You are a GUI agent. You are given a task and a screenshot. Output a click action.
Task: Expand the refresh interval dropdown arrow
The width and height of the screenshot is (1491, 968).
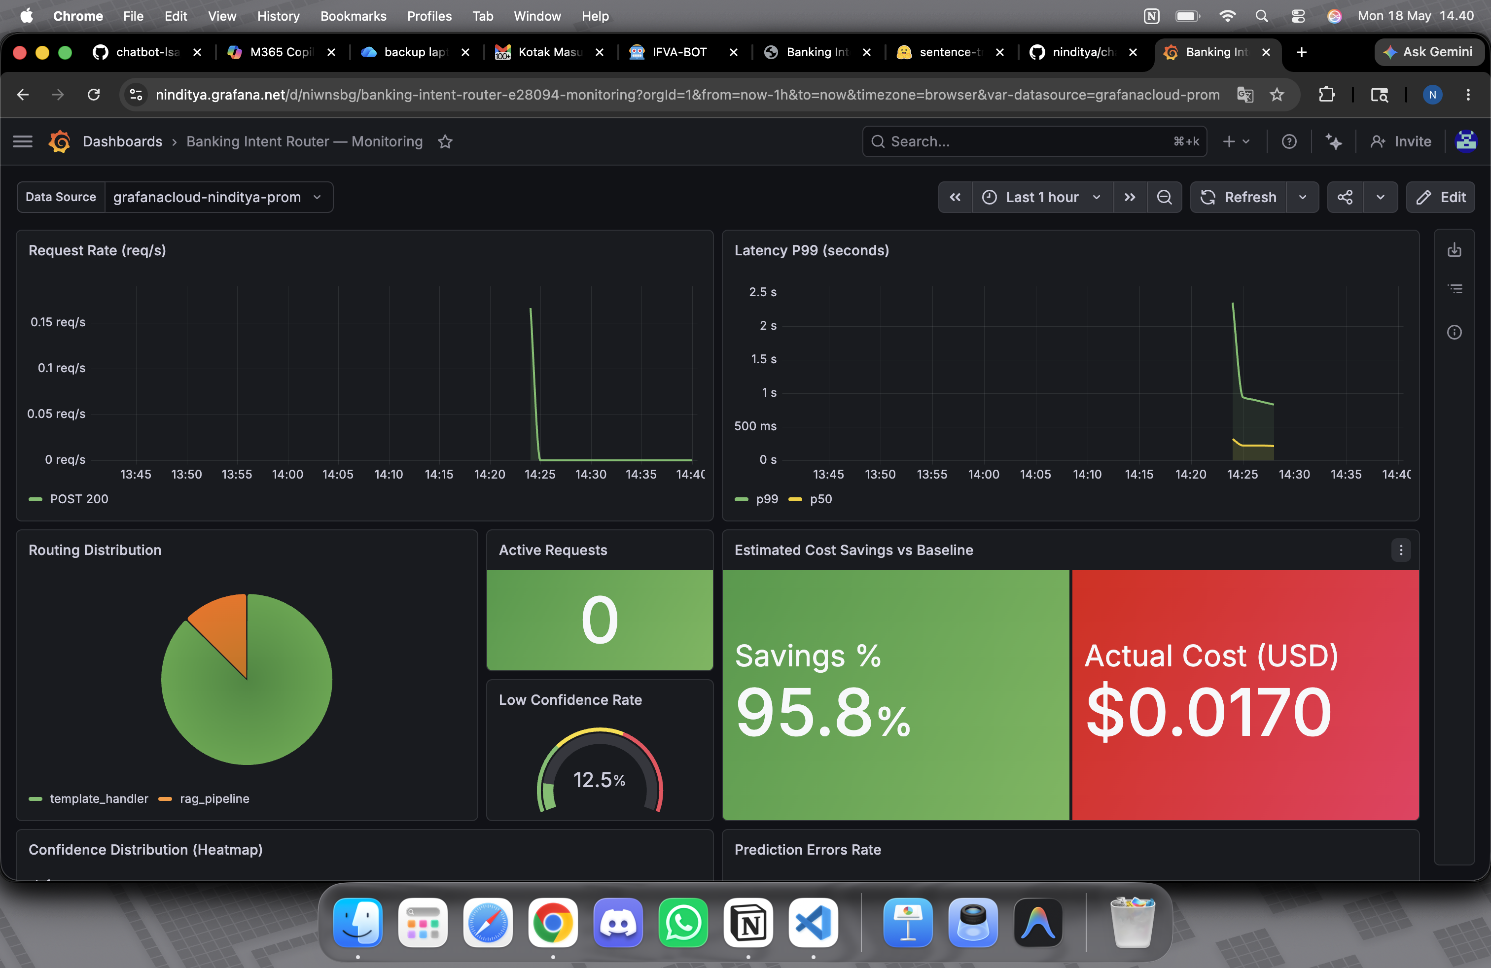tap(1303, 197)
